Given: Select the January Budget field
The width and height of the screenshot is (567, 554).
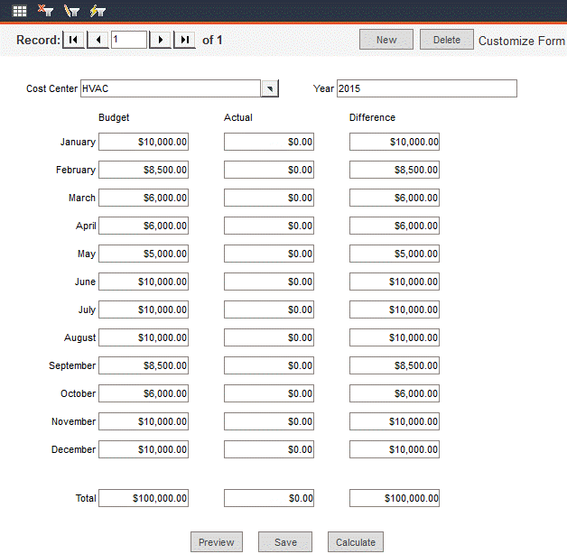Looking at the screenshot, I should tap(144, 142).
